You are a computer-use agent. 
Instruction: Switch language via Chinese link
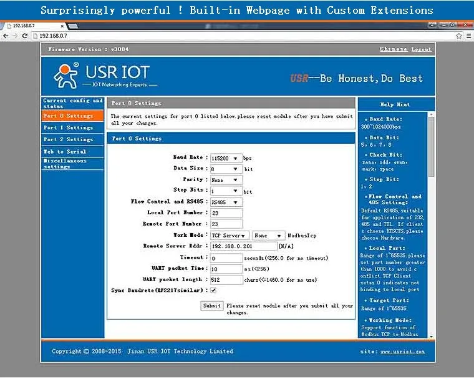pos(394,49)
